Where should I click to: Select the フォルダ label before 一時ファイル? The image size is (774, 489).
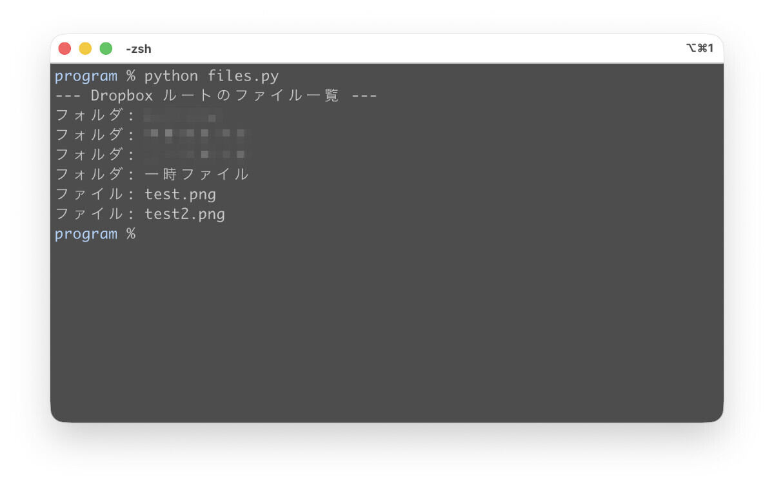(90, 174)
